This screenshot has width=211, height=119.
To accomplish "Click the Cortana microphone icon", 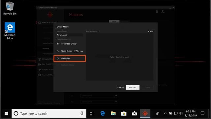I will point(82,113).
